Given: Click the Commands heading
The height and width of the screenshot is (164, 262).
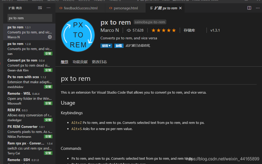Looking at the screenshot, I should click(71, 148).
